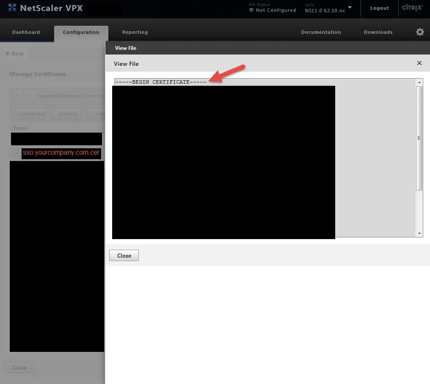
Task: Click the Upload button in Manage Certificates
Action: tap(66, 114)
